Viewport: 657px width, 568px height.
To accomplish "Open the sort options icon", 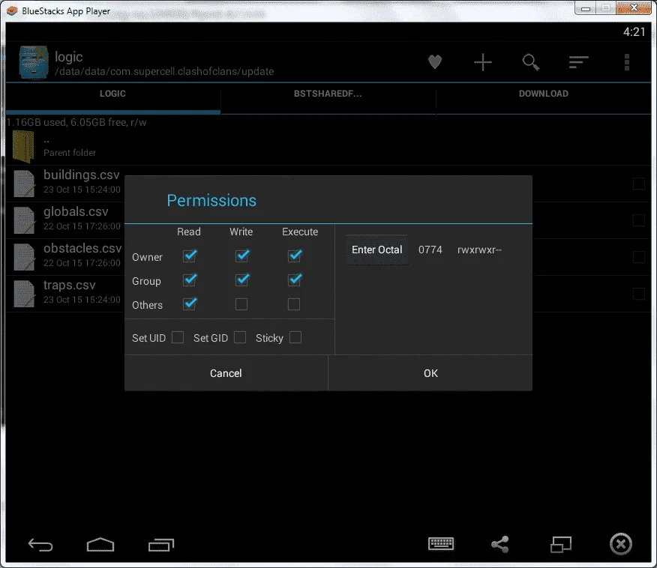I will (x=579, y=62).
